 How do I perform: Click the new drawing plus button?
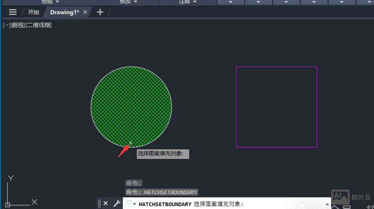100,12
